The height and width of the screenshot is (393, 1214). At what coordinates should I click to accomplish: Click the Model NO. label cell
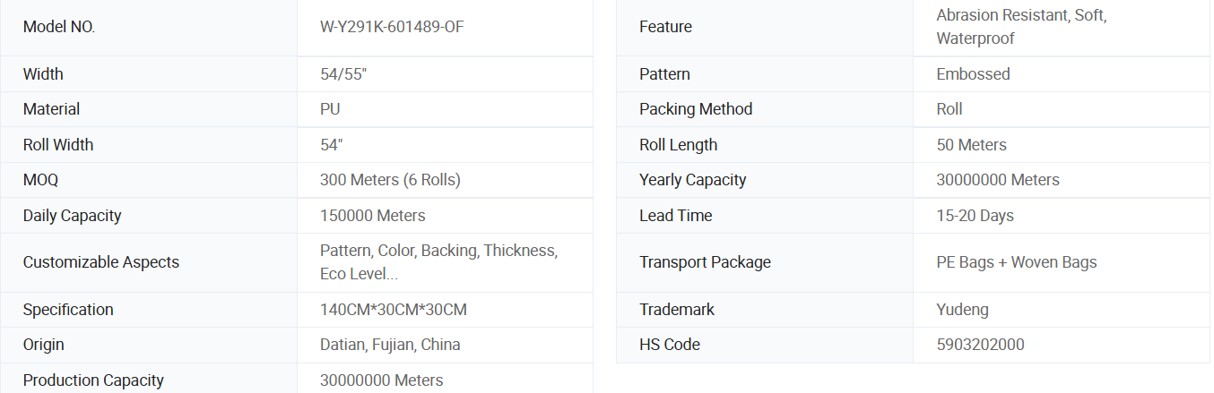(x=149, y=28)
